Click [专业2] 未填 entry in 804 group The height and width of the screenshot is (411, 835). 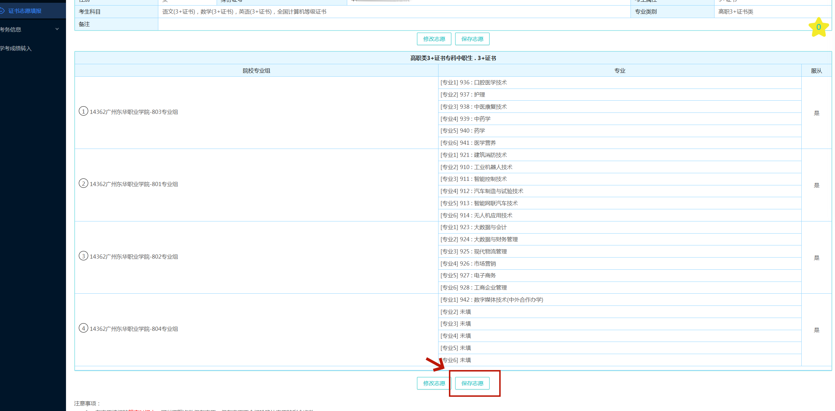pos(456,312)
